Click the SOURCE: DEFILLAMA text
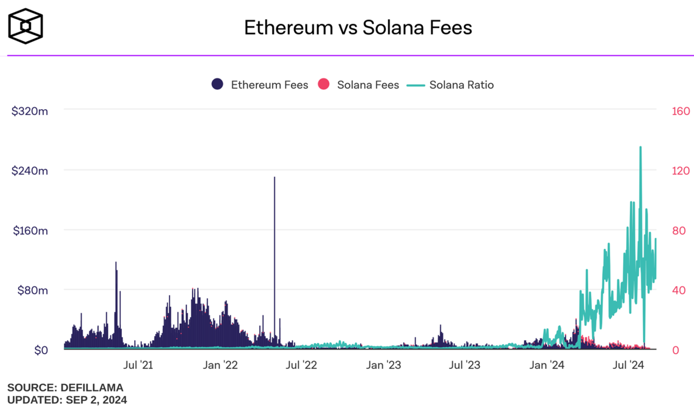The width and height of the screenshot is (694, 414). pyautogui.click(x=65, y=387)
